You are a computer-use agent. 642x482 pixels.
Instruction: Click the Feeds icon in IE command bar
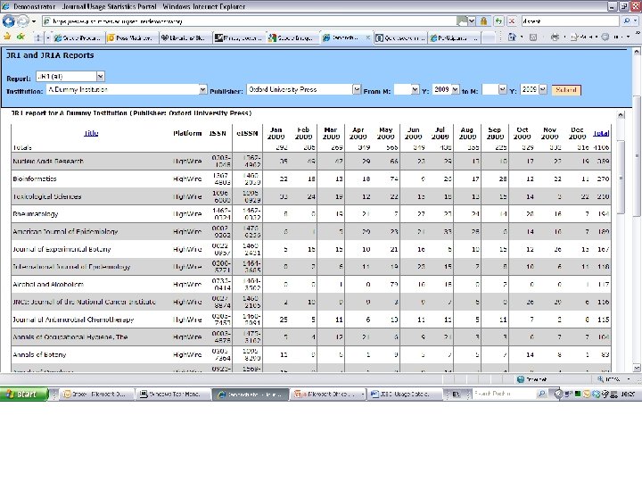532,37
